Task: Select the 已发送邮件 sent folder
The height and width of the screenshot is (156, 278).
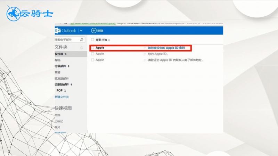Action: [x=62, y=78]
